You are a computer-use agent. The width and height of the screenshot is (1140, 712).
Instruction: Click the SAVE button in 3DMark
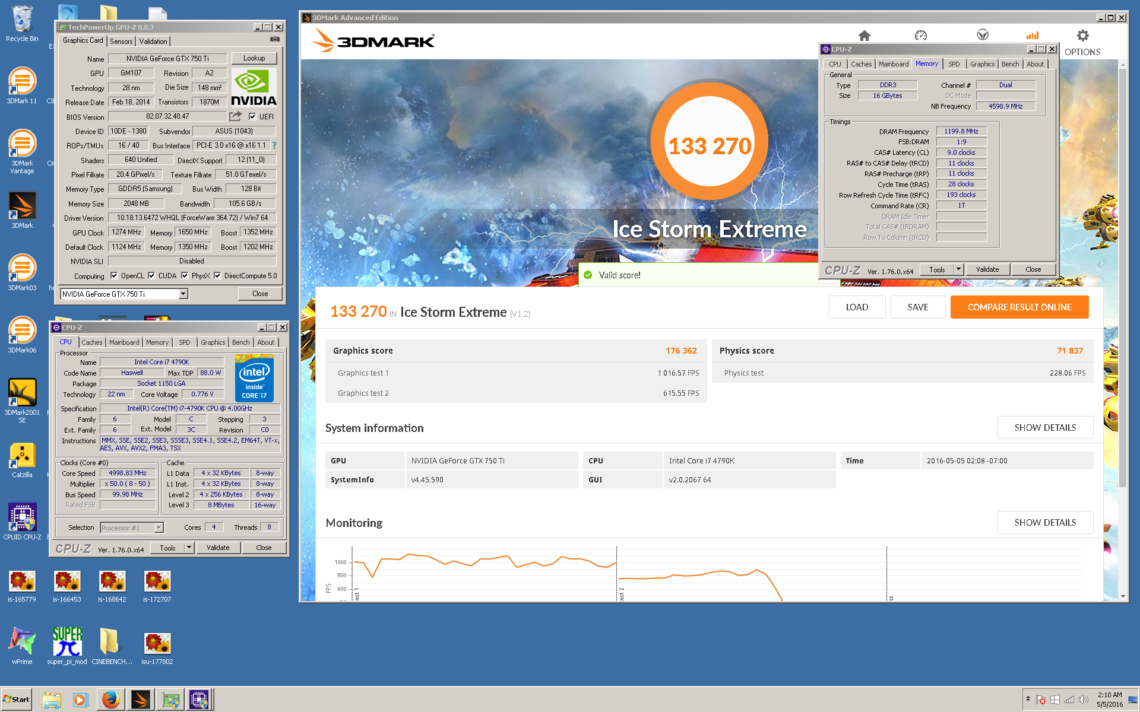pyautogui.click(x=917, y=307)
